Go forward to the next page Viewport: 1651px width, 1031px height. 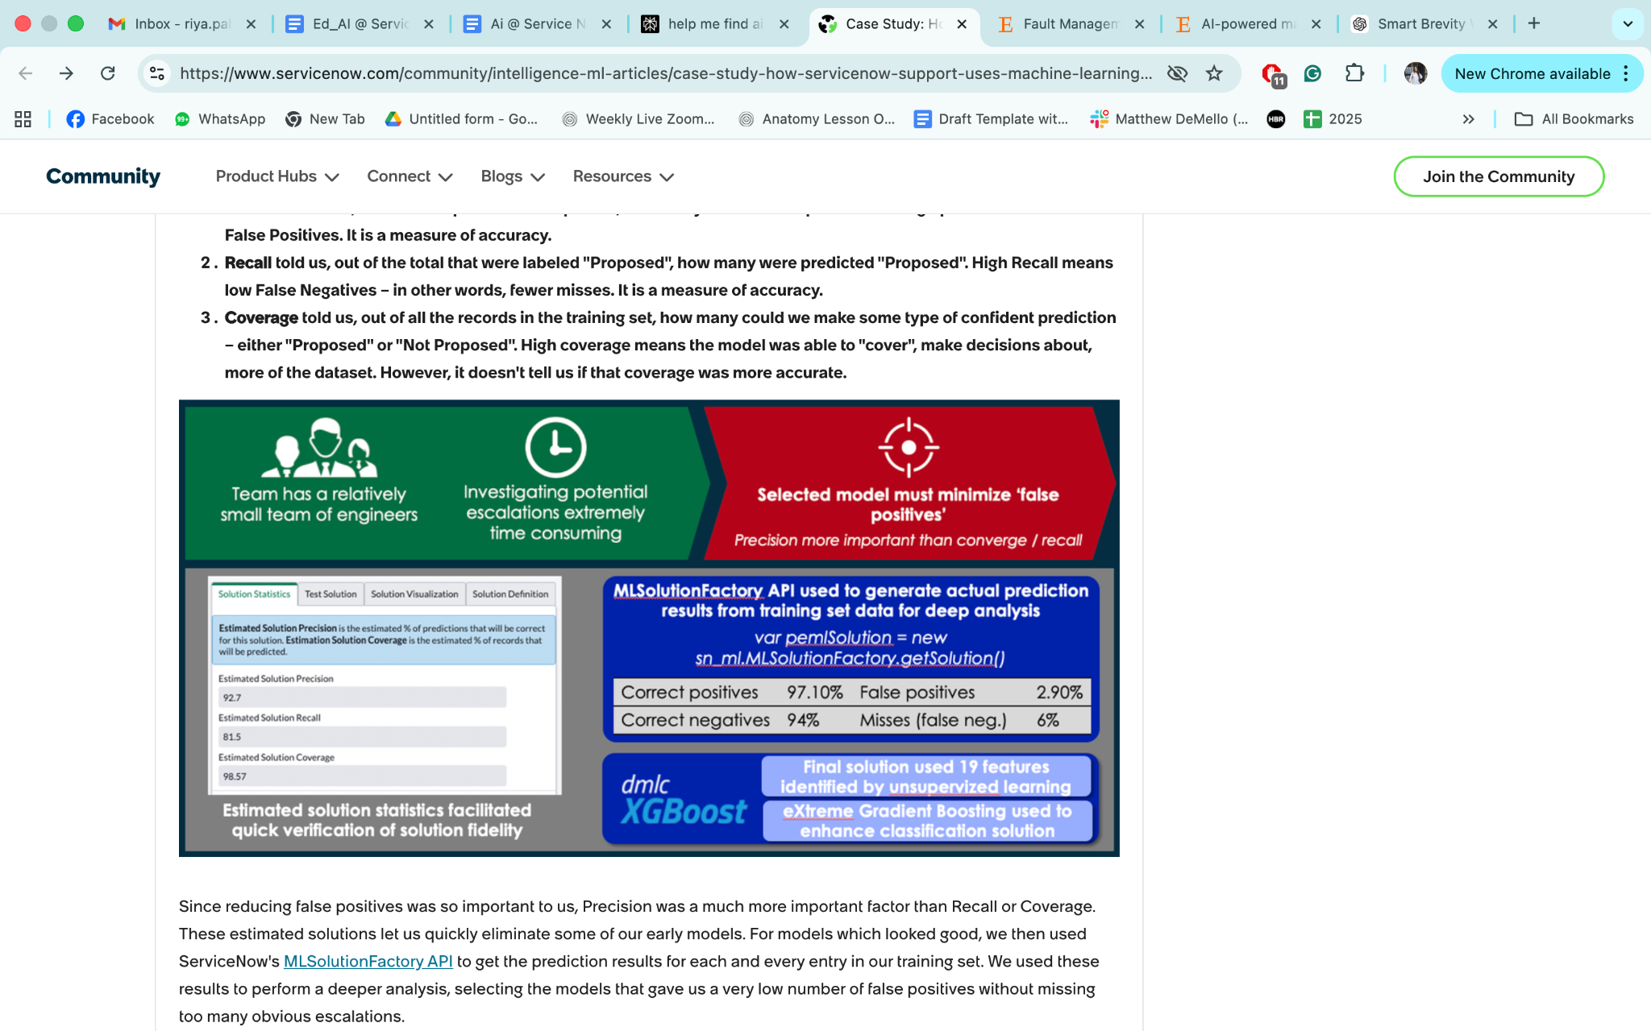point(66,73)
